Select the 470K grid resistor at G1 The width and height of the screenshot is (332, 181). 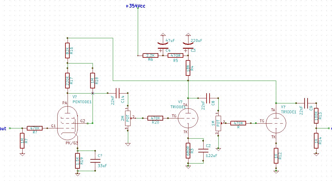point(35,128)
